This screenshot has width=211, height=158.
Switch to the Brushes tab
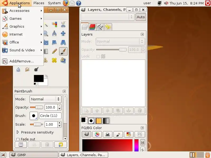pyautogui.click(x=91, y=121)
